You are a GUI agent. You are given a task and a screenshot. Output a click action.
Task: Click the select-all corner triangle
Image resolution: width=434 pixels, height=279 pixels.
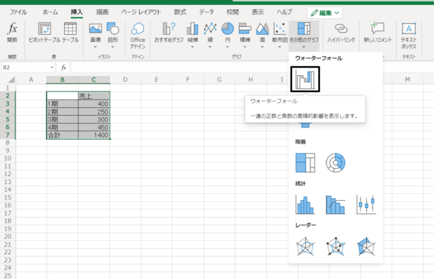pyautogui.click(x=11, y=80)
